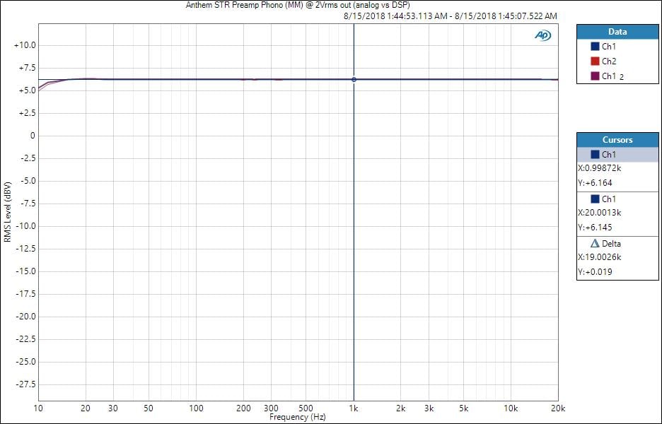Click the RMS Level (dBV) axis label

pos(8,213)
